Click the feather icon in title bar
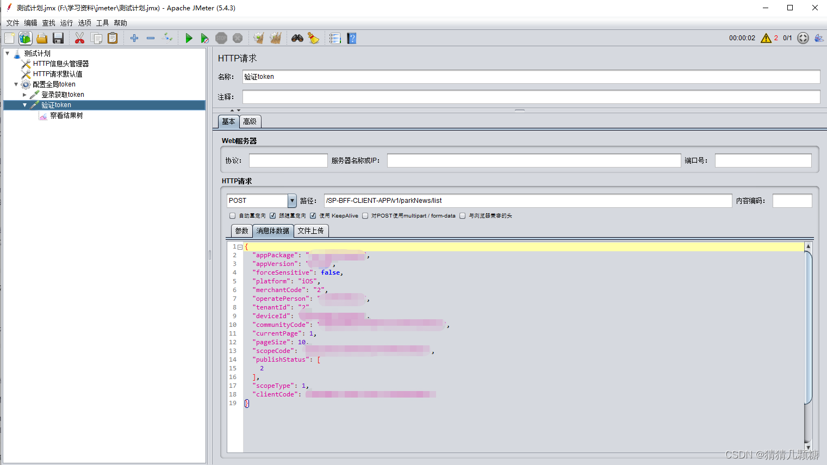The height and width of the screenshot is (465, 827). [x=9, y=8]
